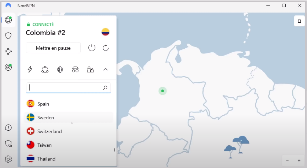The image size is (307, 168).
Task: Open Meshnet nodes icon in sidebar
Action: coord(8,52)
